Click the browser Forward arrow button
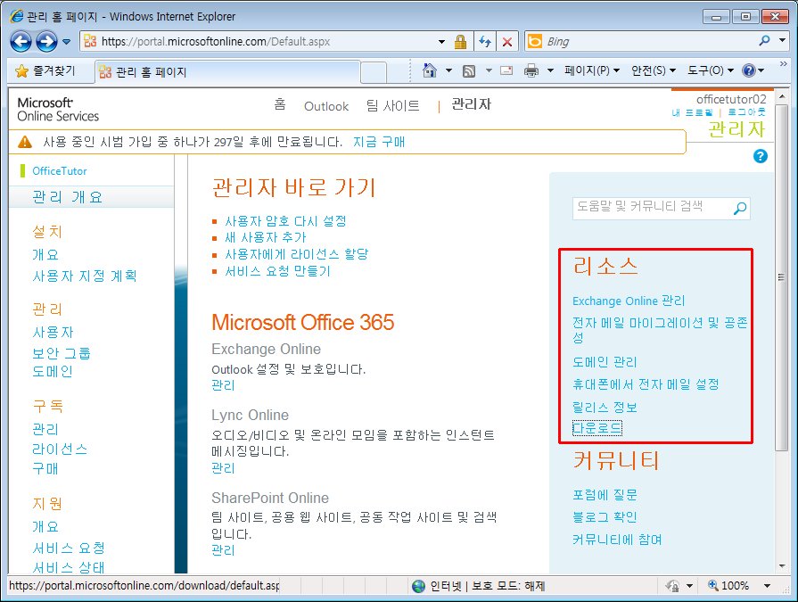 coord(47,41)
